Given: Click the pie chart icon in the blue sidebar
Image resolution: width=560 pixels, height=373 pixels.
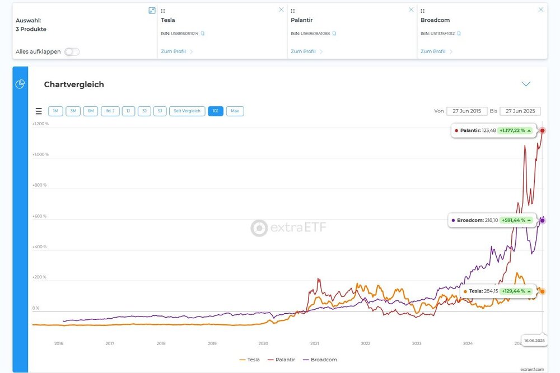Looking at the screenshot, I should (x=20, y=84).
